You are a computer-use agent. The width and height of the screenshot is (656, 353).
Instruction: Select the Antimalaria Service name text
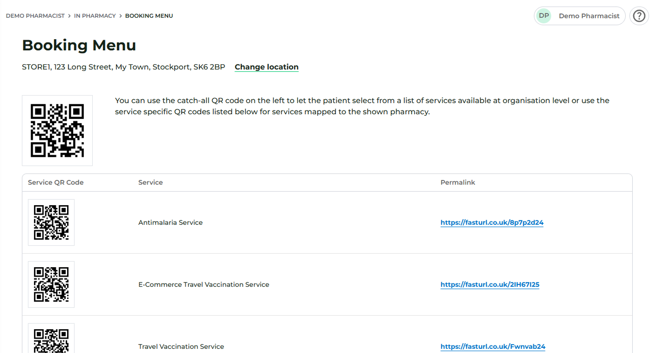pyautogui.click(x=171, y=223)
